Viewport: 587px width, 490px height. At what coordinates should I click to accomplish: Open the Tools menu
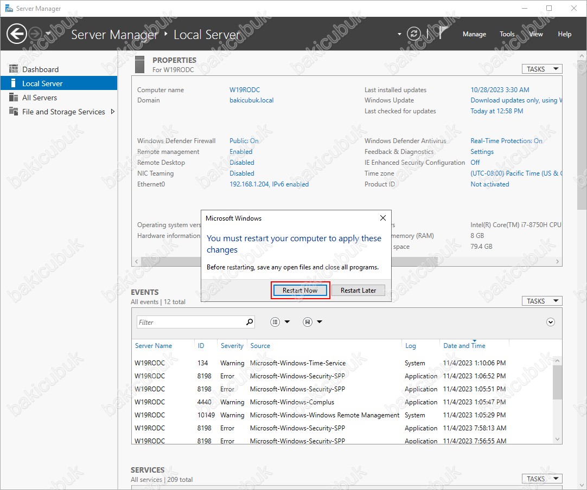point(507,34)
